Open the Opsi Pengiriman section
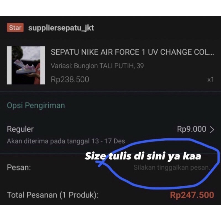Screen dimensions: 221x221 pos(36,106)
